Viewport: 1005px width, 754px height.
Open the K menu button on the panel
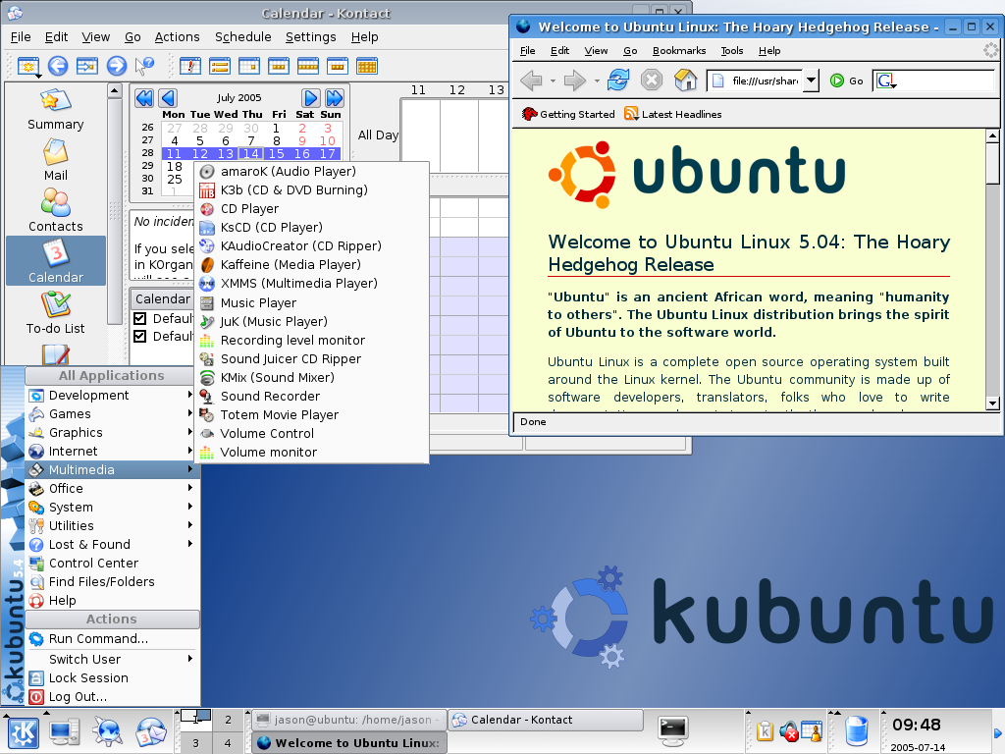[x=24, y=732]
